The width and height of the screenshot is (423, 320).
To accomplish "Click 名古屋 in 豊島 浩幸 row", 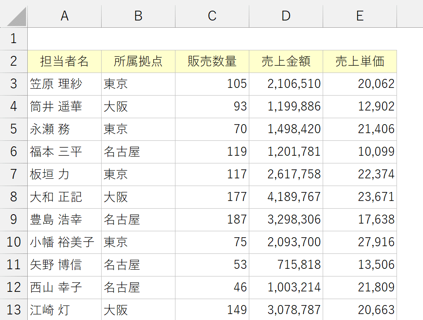I will 138,219.
